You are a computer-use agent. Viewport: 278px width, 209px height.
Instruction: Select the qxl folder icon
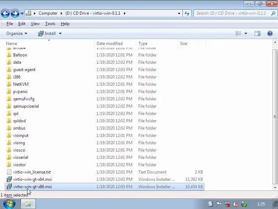pos(9,114)
